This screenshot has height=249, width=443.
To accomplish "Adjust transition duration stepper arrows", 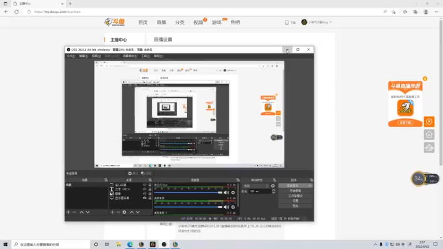I will pos(274,191).
